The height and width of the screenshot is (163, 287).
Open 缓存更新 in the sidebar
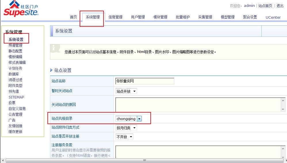pos(15,132)
